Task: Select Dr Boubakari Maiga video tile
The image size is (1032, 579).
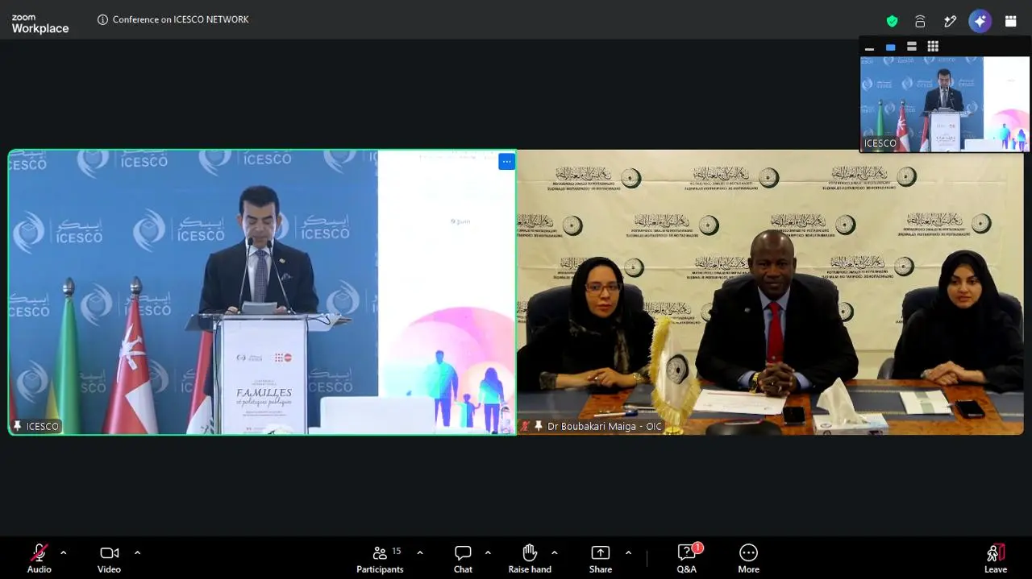Action: (x=771, y=292)
